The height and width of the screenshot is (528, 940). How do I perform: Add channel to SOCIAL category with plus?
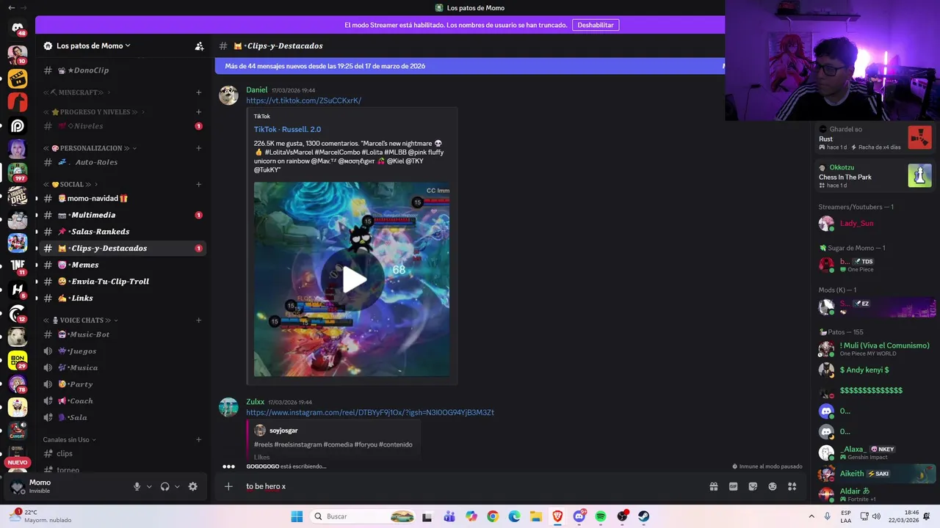tap(198, 184)
